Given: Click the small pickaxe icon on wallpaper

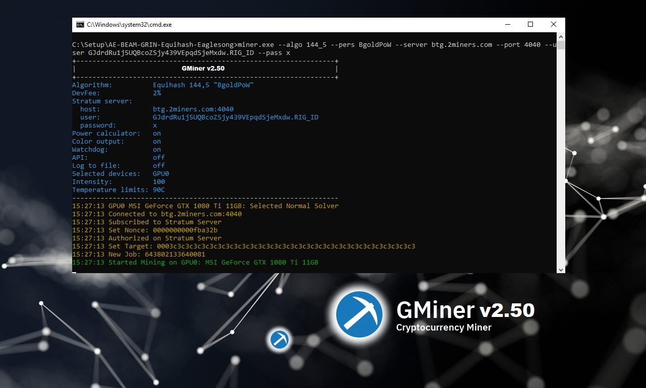Looking at the screenshot, I should [x=280, y=339].
